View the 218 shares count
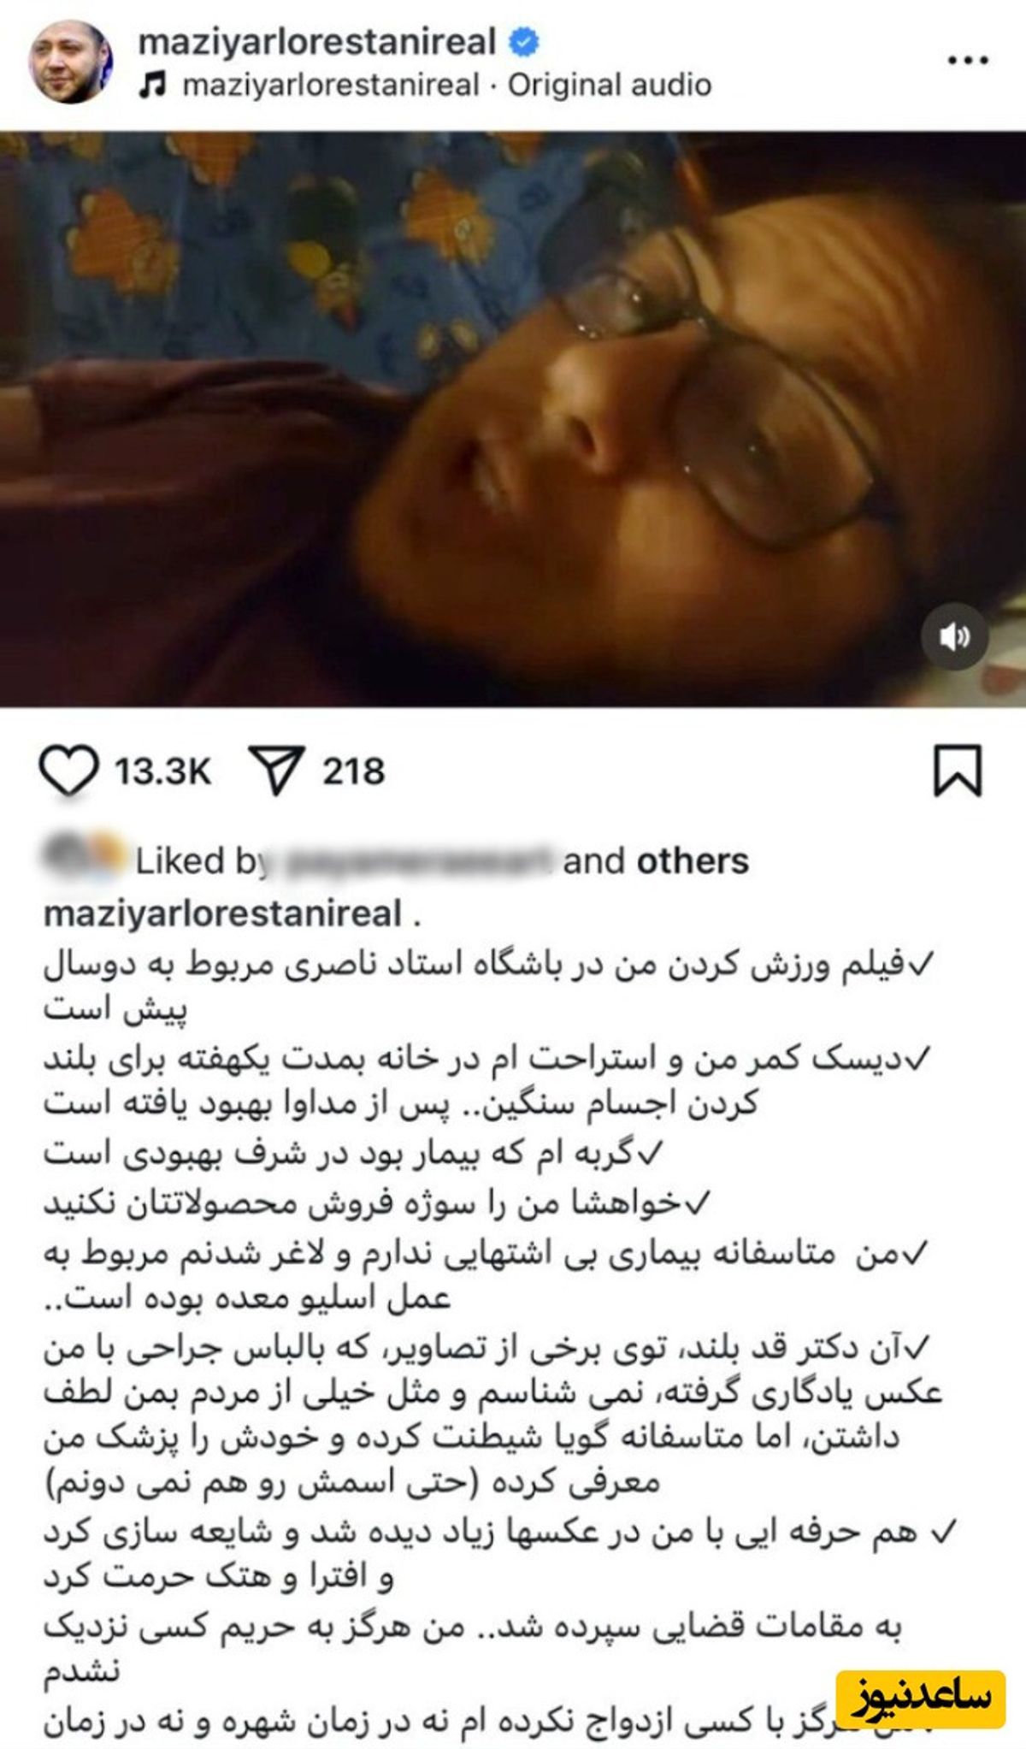 [353, 771]
